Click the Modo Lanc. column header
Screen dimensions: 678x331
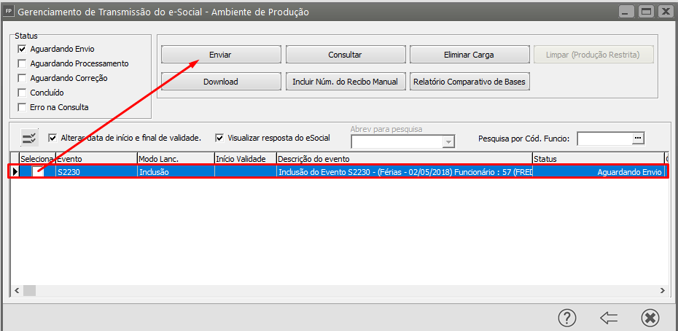[176, 159]
